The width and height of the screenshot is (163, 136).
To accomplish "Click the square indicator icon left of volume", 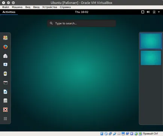I will 143,12.
